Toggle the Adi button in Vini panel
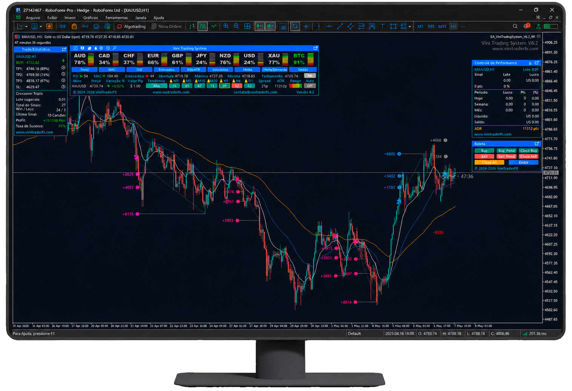The width and height of the screenshot is (572, 391). [x=310, y=76]
